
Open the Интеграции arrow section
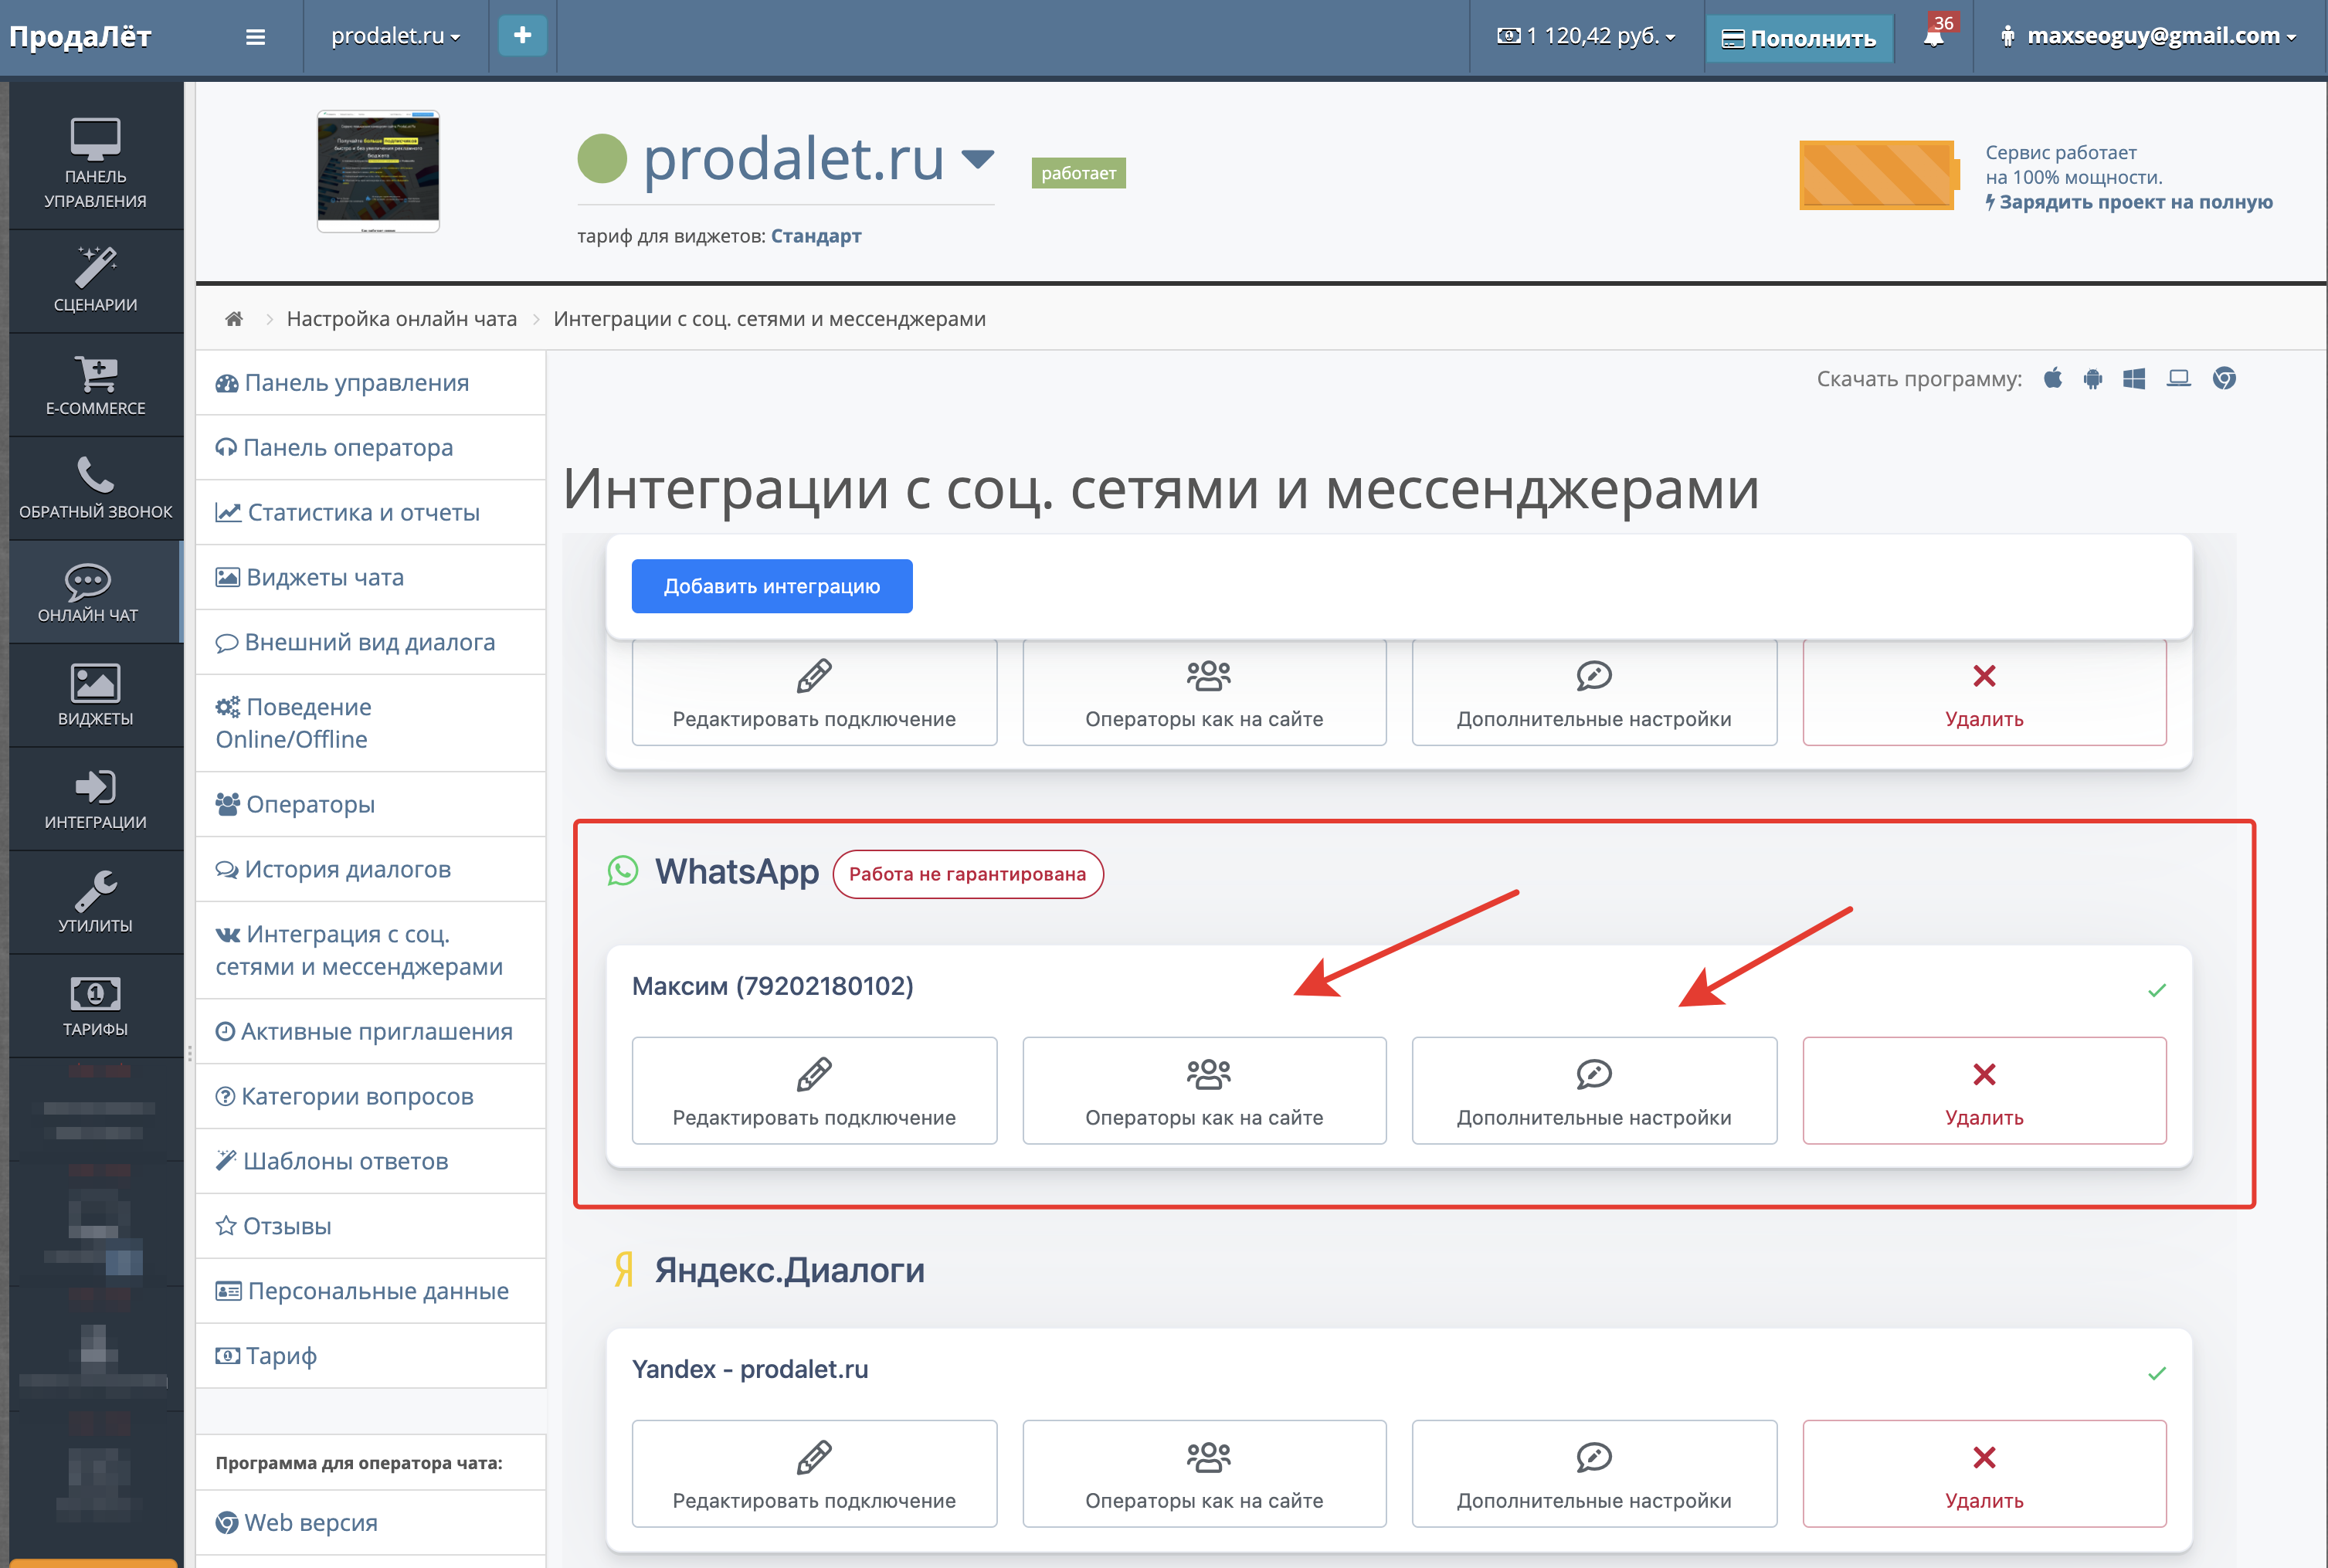95,799
